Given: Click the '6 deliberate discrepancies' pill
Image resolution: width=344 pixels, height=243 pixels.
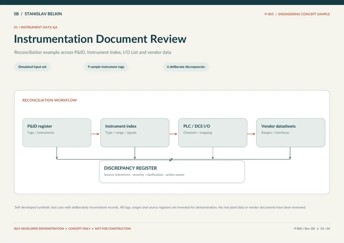Looking at the screenshot, I should coord(186,67).
